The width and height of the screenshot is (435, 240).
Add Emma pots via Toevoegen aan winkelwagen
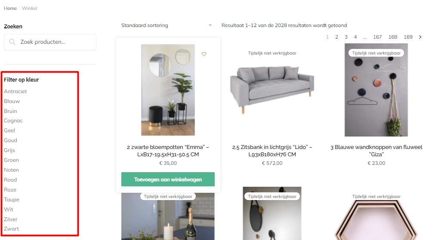pos(168,179)
